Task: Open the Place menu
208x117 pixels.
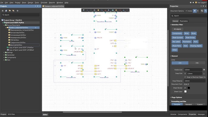Action: [24, 2]
